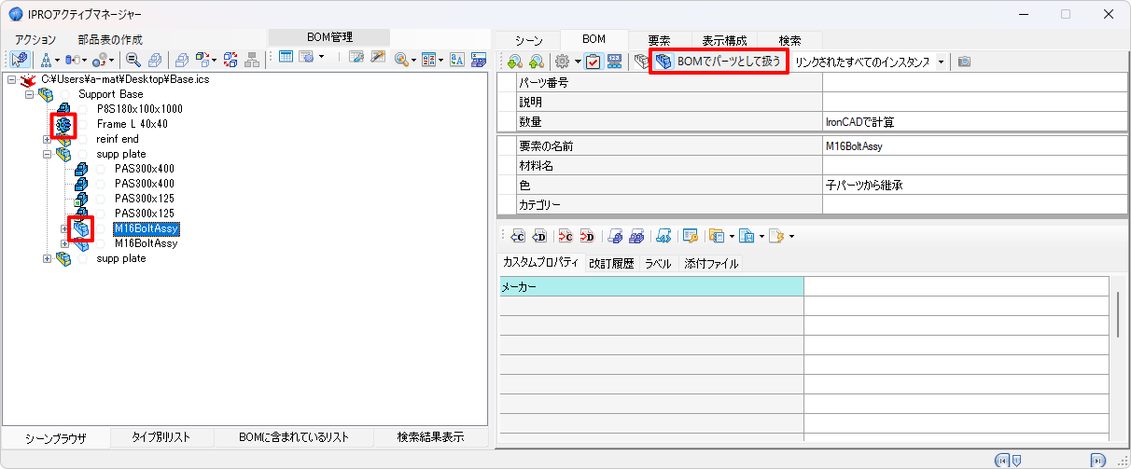Viewport: 1131px width, 469px height.
Task: Switch to タイプ別リスト bottom tab
Action: pyautogui.click(x=161, y=437)
